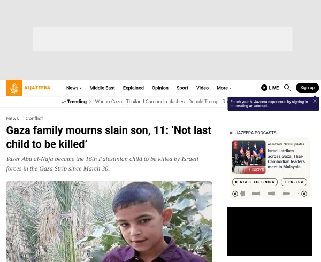Expand the News dropdown menu

click(x=74, y=88)
